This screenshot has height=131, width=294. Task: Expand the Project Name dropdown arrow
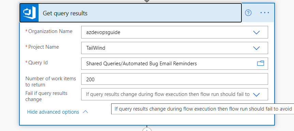pos(256,48)
